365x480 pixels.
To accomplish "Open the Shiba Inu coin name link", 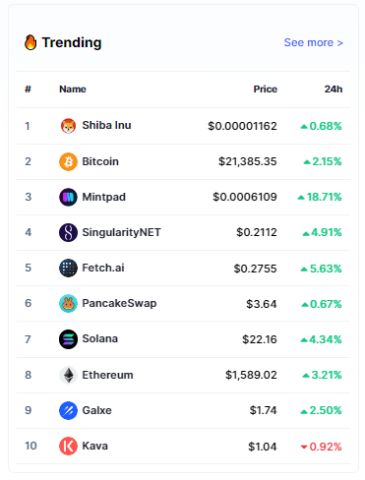I will pos(106,125).
